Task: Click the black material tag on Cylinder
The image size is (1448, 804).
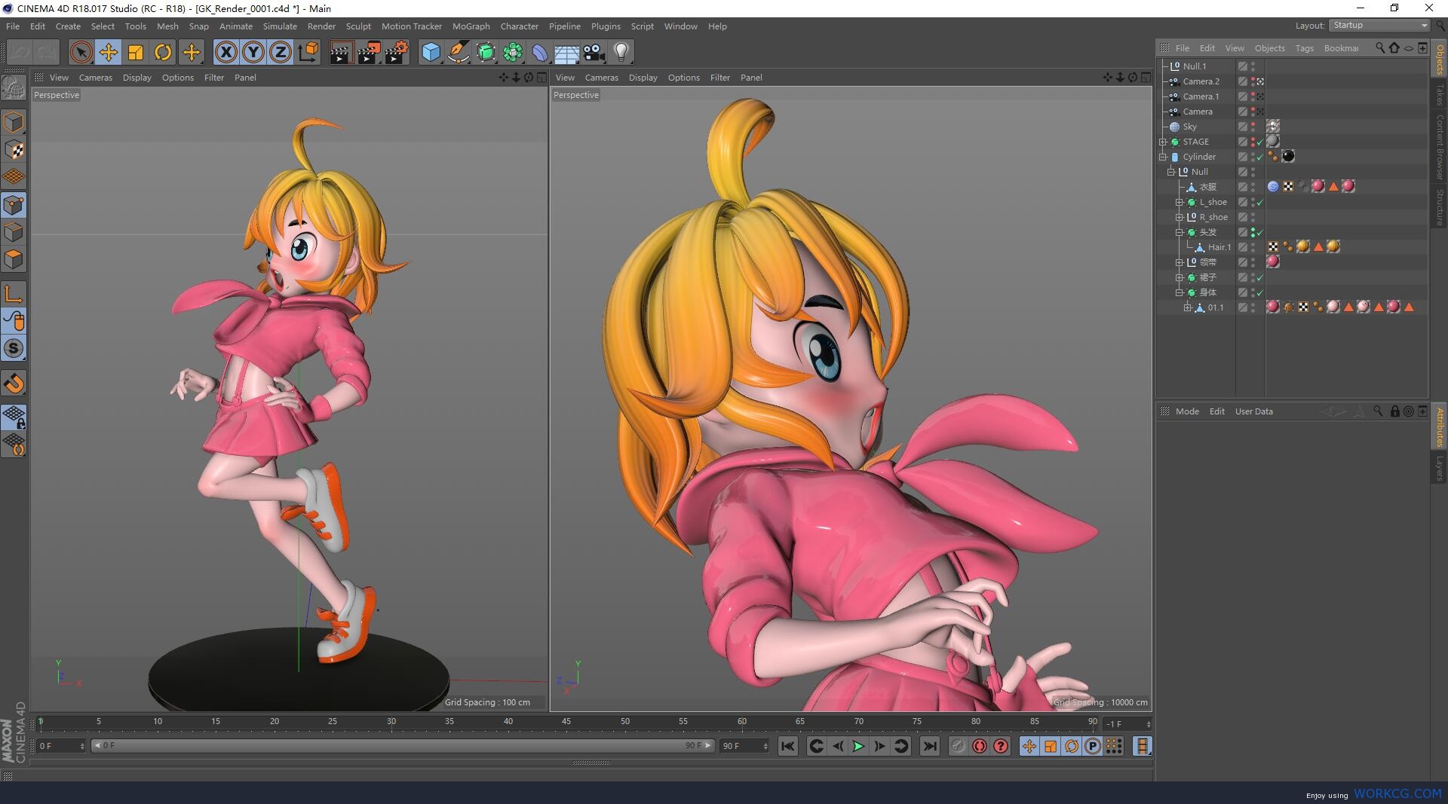Action: pyautogui.click(x=1288, y=157)
